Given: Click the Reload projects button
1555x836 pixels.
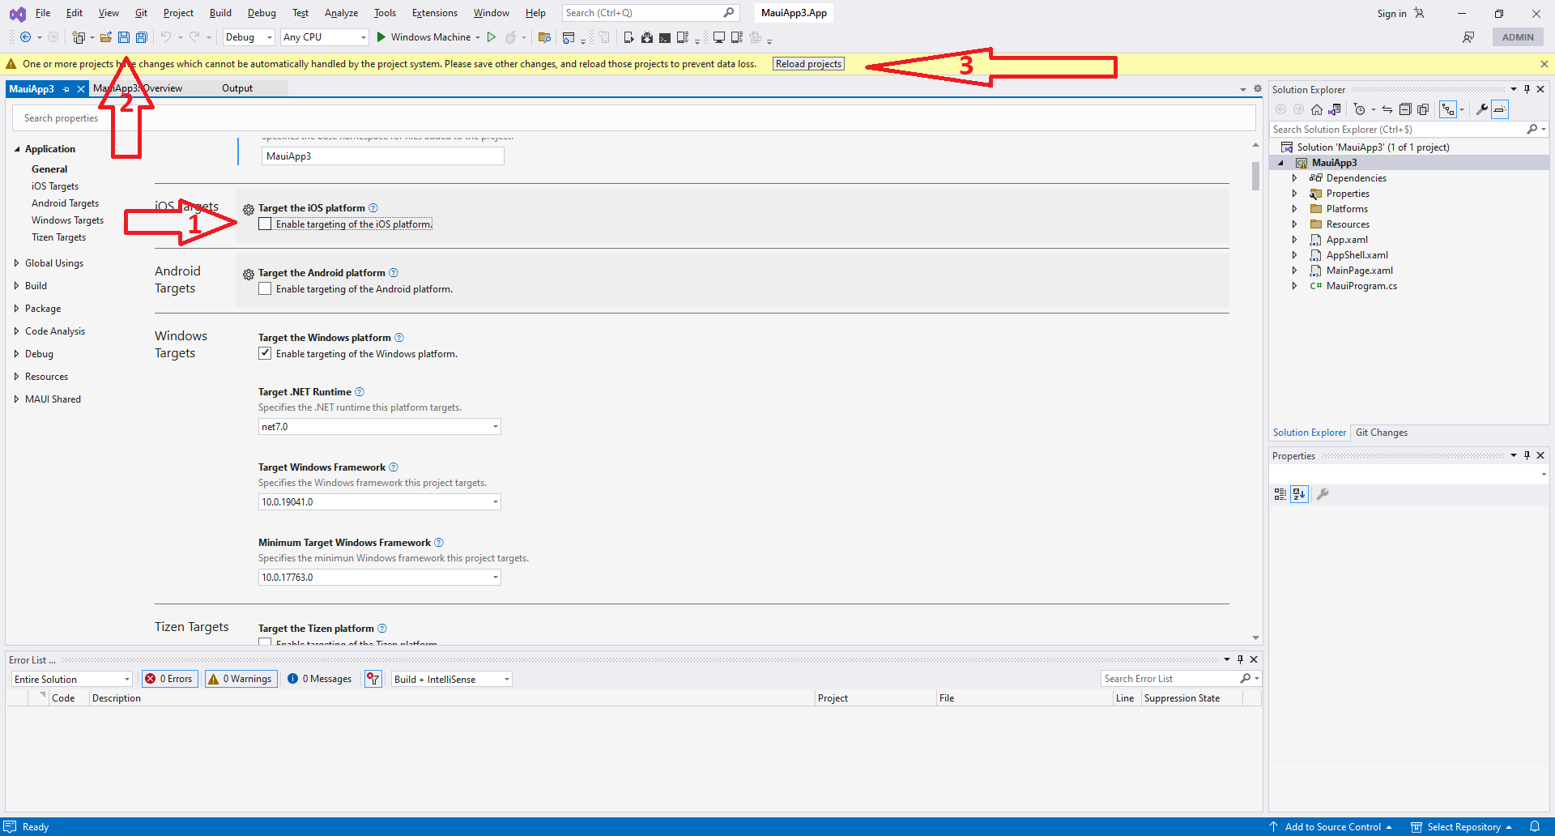Looking at the screenshot, I should click(x=807, y=63).
